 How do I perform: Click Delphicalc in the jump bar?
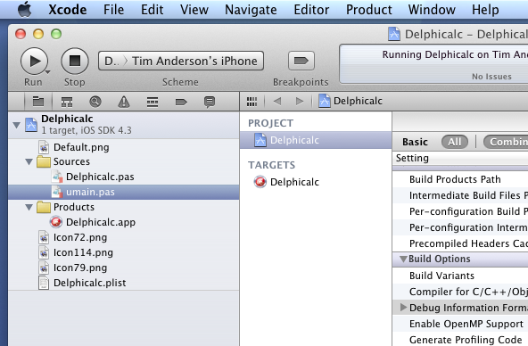351,101
